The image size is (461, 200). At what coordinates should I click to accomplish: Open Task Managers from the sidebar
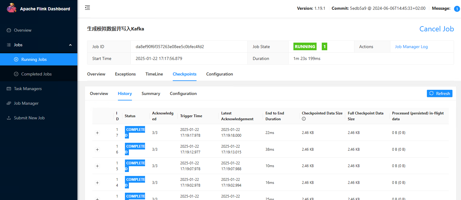coord(28,89)
